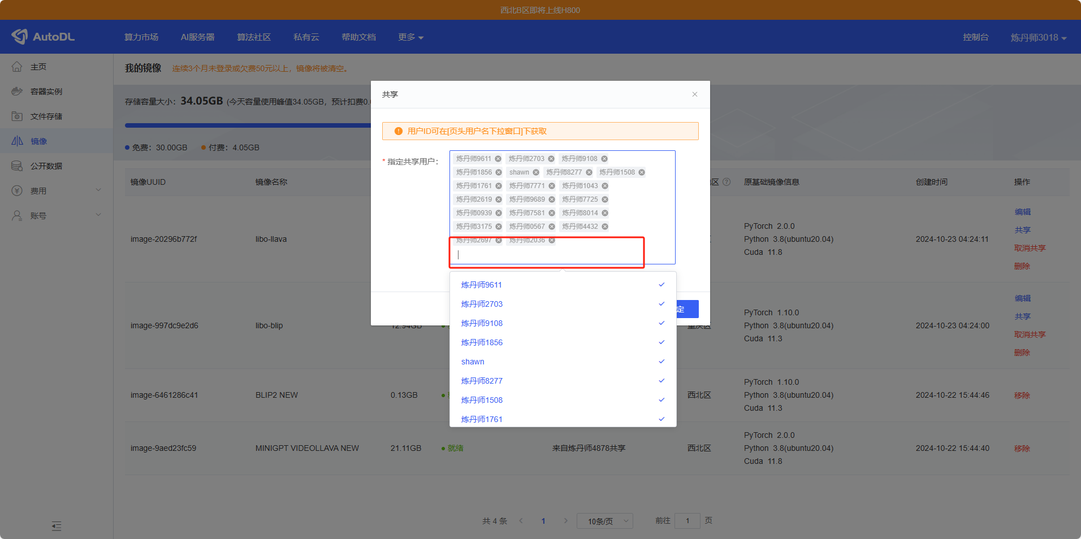1081x539 pixels.
Task: Click 取消共享 for image libo-llava
Action: tap(1030, 248)
